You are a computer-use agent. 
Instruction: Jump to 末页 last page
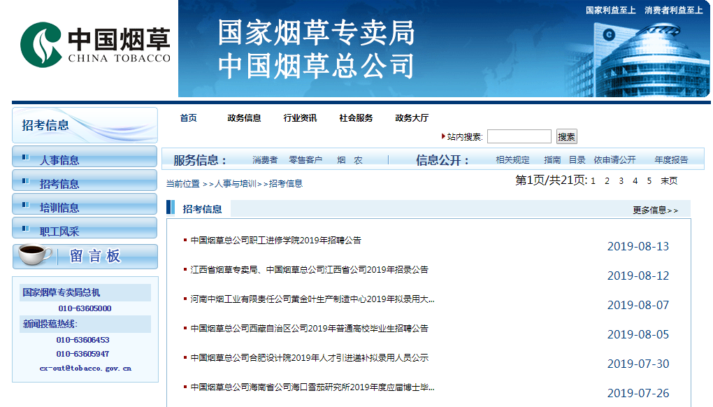pos(669,181)
